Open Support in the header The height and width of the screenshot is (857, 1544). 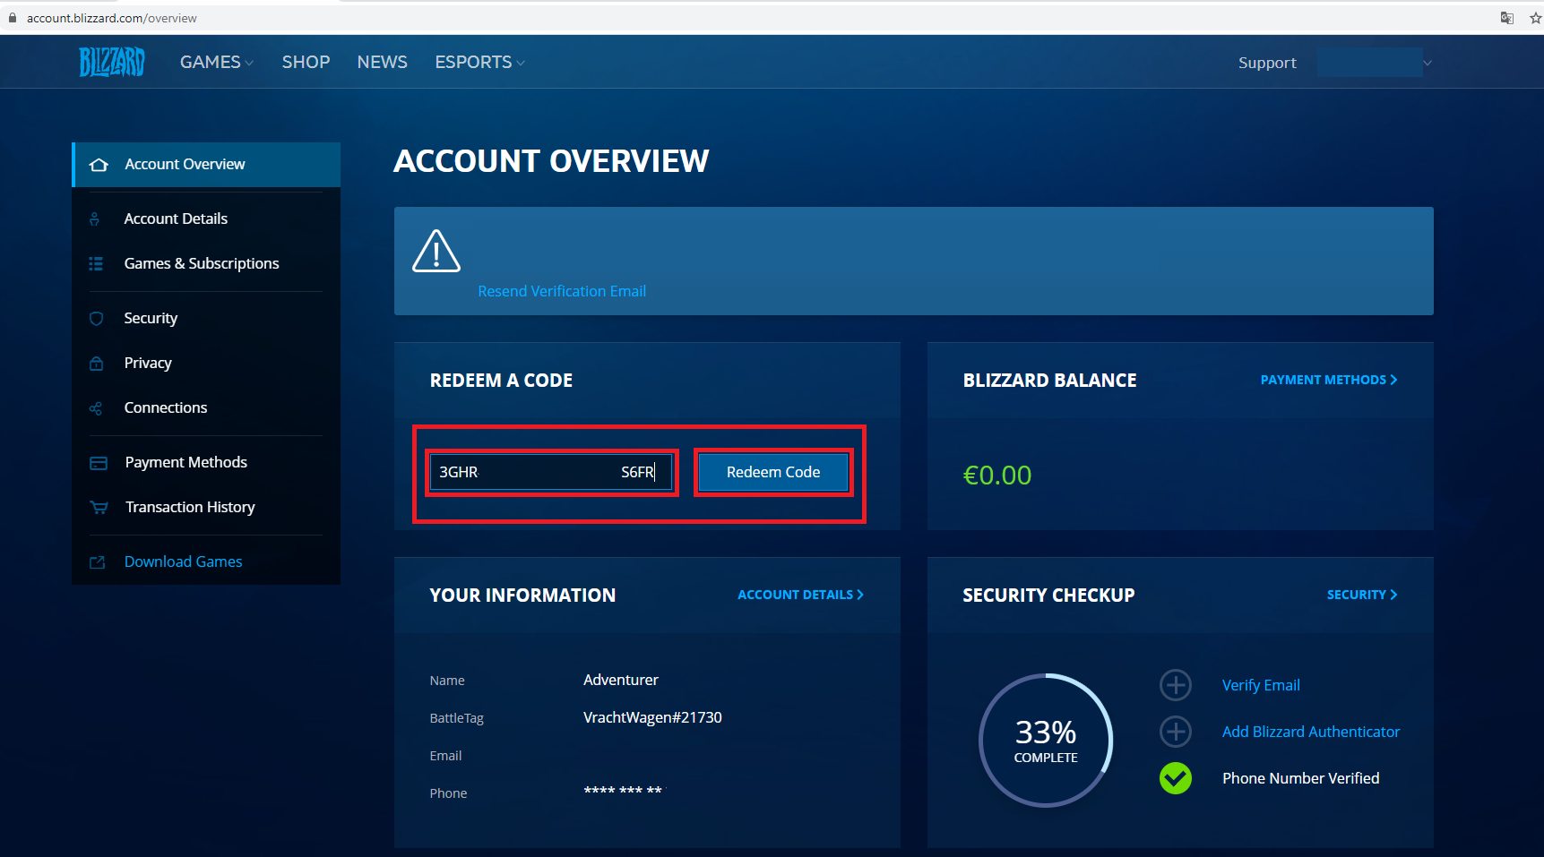[x=1267, y=63]
